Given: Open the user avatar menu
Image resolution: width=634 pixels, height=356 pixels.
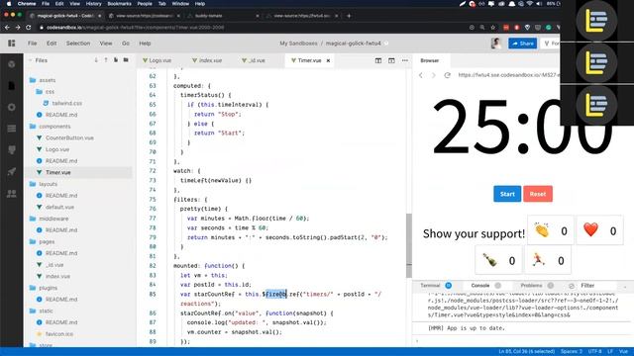Looking at the screenshot, I should coord(496,44).
